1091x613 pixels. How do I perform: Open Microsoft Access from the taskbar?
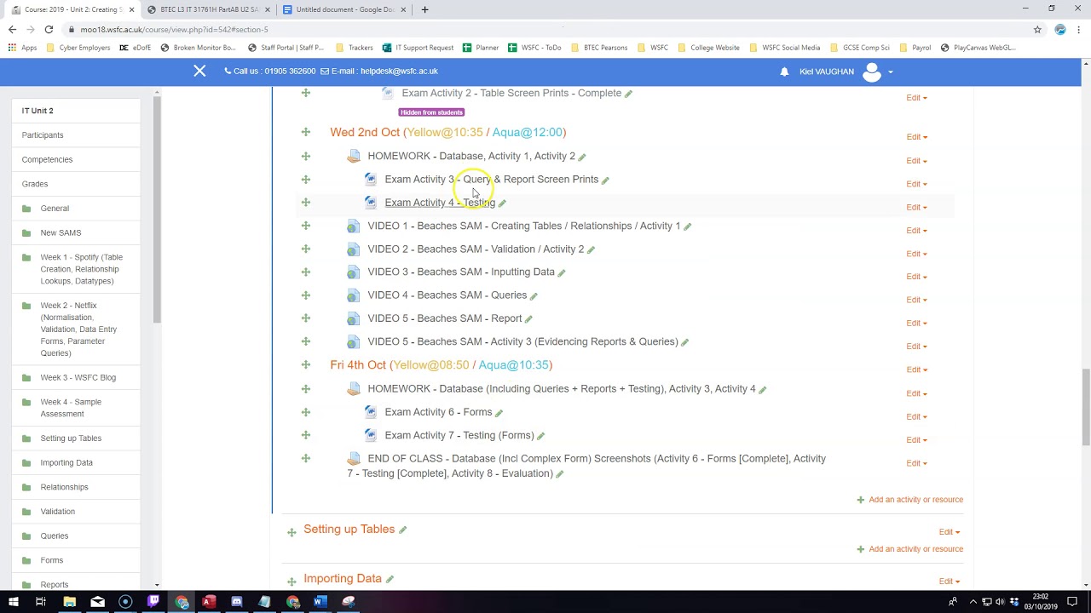pyautogui.click(x=209, y=602)
